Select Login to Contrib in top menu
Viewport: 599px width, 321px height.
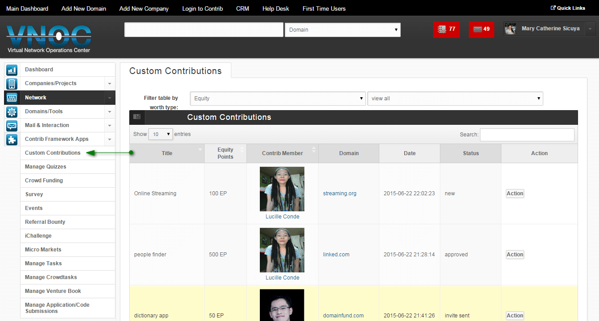click(x=203, y=8)
